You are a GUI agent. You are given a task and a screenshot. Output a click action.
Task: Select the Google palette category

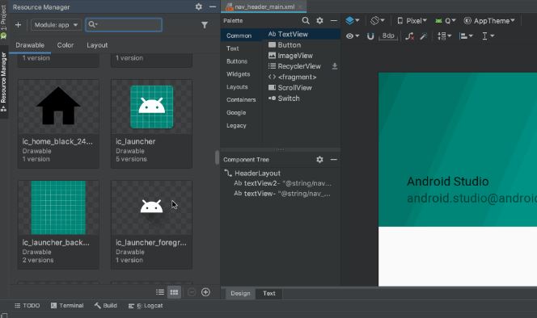point(236,112)
